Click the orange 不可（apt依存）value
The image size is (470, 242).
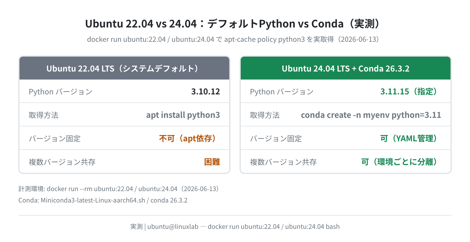(x=189, y=138)
